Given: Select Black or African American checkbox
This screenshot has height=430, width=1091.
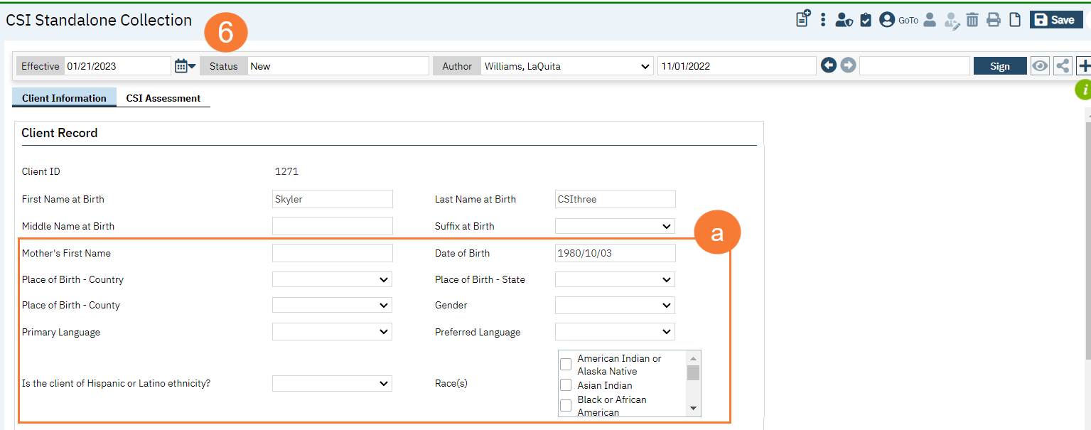Looking at the screenshot, I should click(566, 406).
